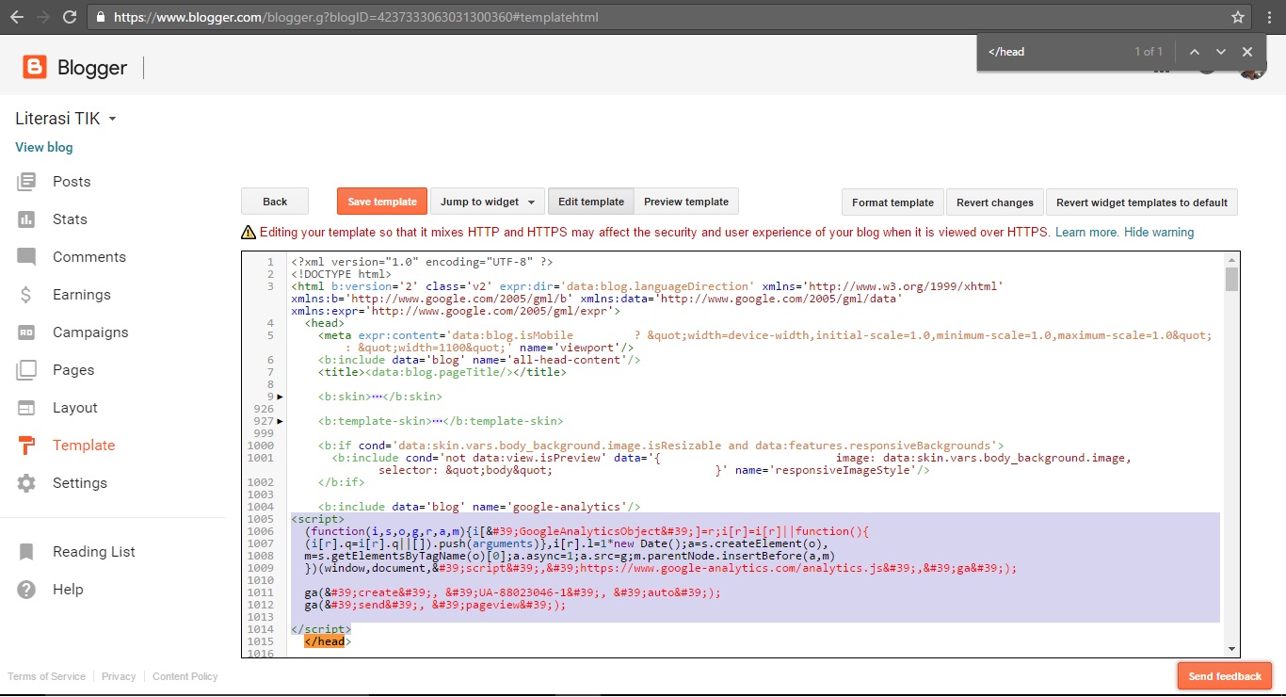Open the Layout menu item
The width and height of the screenshot is (1286, 697).
tap(75, 408)
